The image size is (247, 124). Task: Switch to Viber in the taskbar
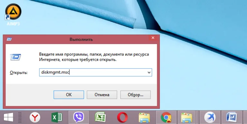[x=78, y=117]
